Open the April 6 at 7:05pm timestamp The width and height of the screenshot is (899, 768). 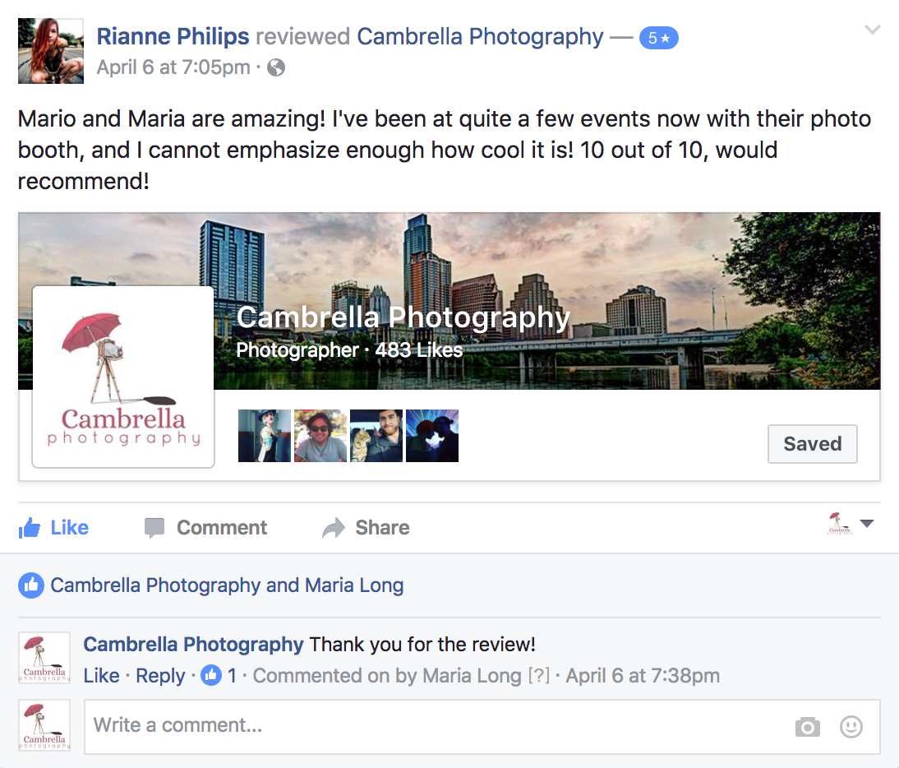coord(173,67)
